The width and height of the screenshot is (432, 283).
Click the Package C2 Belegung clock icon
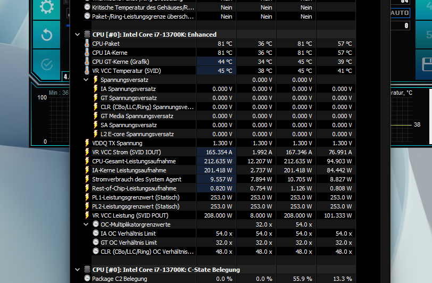pos(87,278)
